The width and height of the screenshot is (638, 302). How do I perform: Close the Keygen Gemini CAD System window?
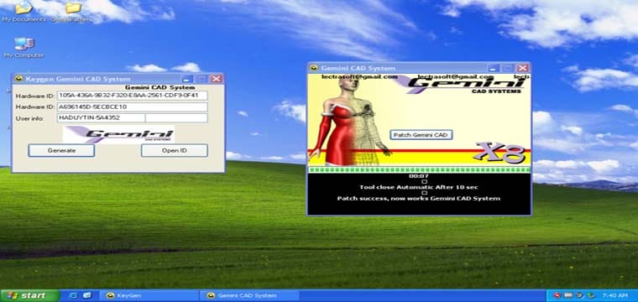217,79
